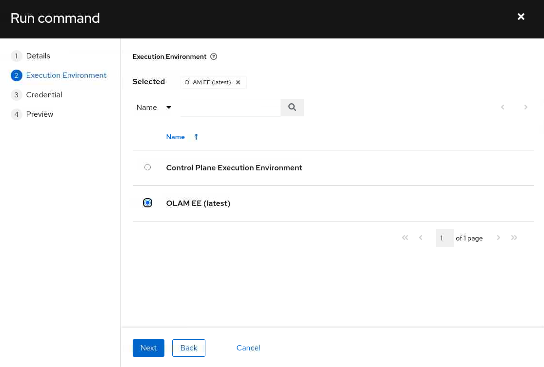The height and width of the screenshot is (367, 544).
Task: Go to next page in bottom pagination
Action: coord(499,238)
